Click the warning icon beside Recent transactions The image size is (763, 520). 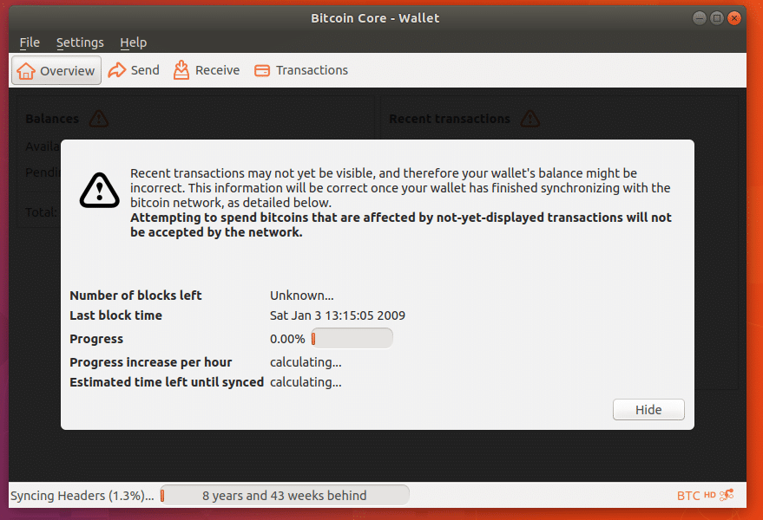(x=529, y=119)
